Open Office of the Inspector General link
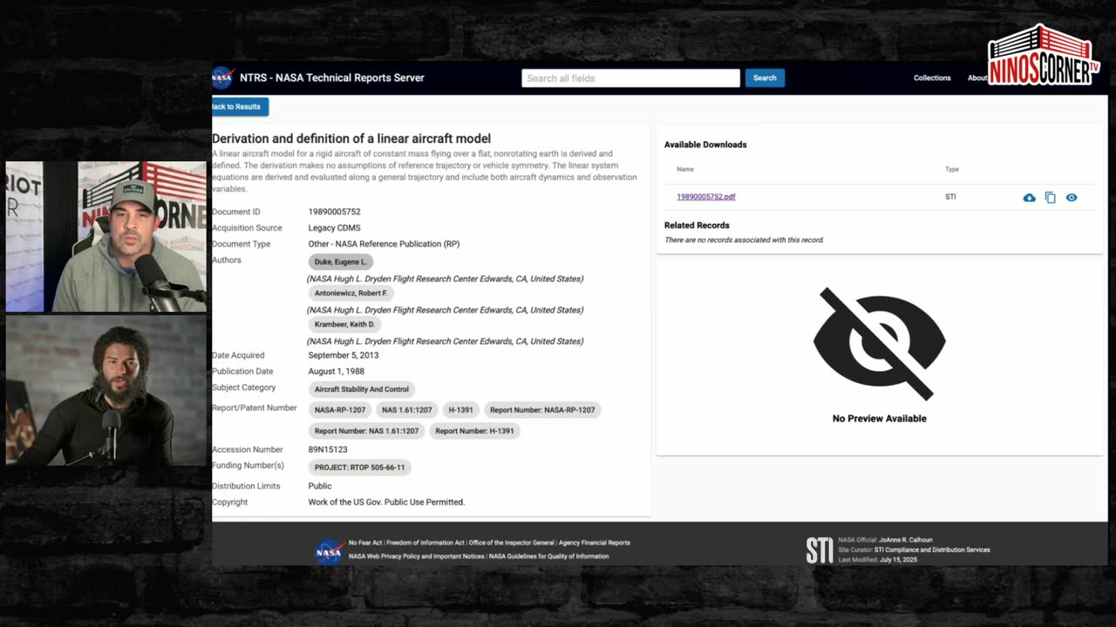The image size is (1116, 627). click(511, 543)
